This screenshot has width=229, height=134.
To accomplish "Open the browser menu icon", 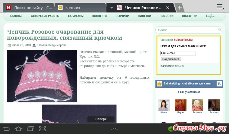I will 220,7.
